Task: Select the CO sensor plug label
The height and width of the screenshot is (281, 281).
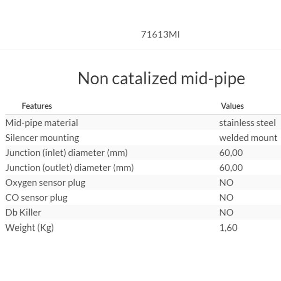Action: [x=37, y=198]
